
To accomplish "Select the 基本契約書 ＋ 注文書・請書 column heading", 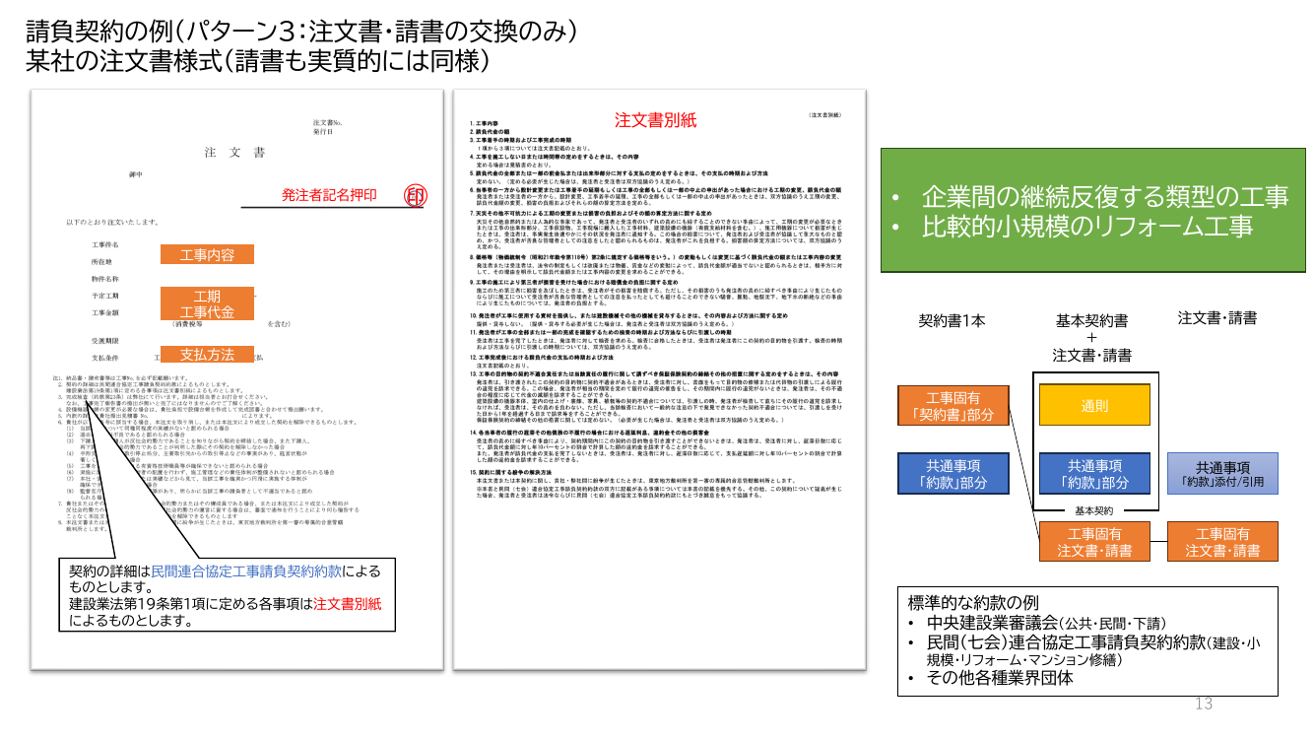I will point(1091,337).
